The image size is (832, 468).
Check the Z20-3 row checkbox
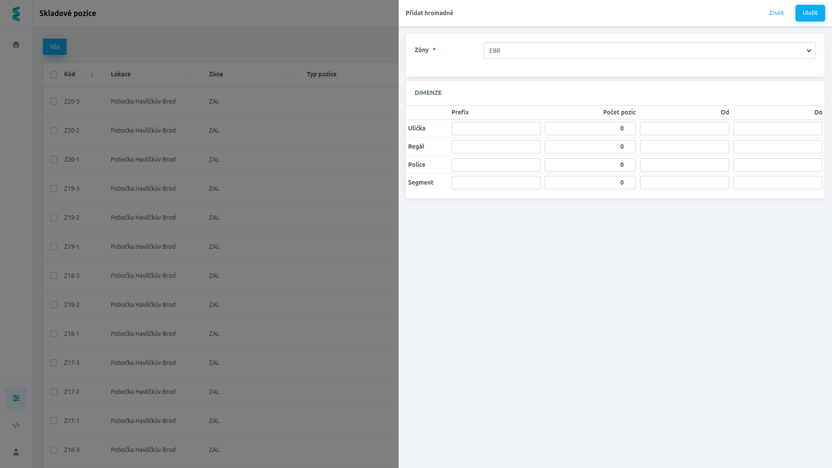(x=54, y=101)
